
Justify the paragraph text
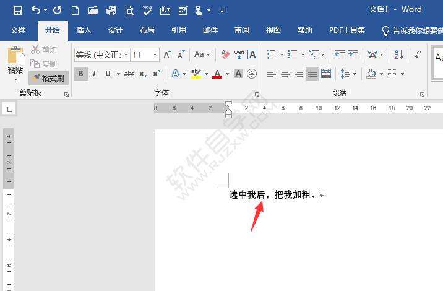(312, 74)
